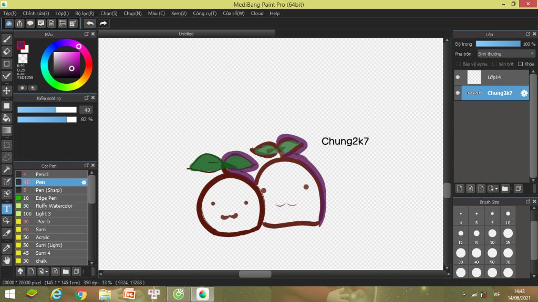Tick the Bảo vệ alpha checkbox
The image size is (538, 302).
[458, 64]
